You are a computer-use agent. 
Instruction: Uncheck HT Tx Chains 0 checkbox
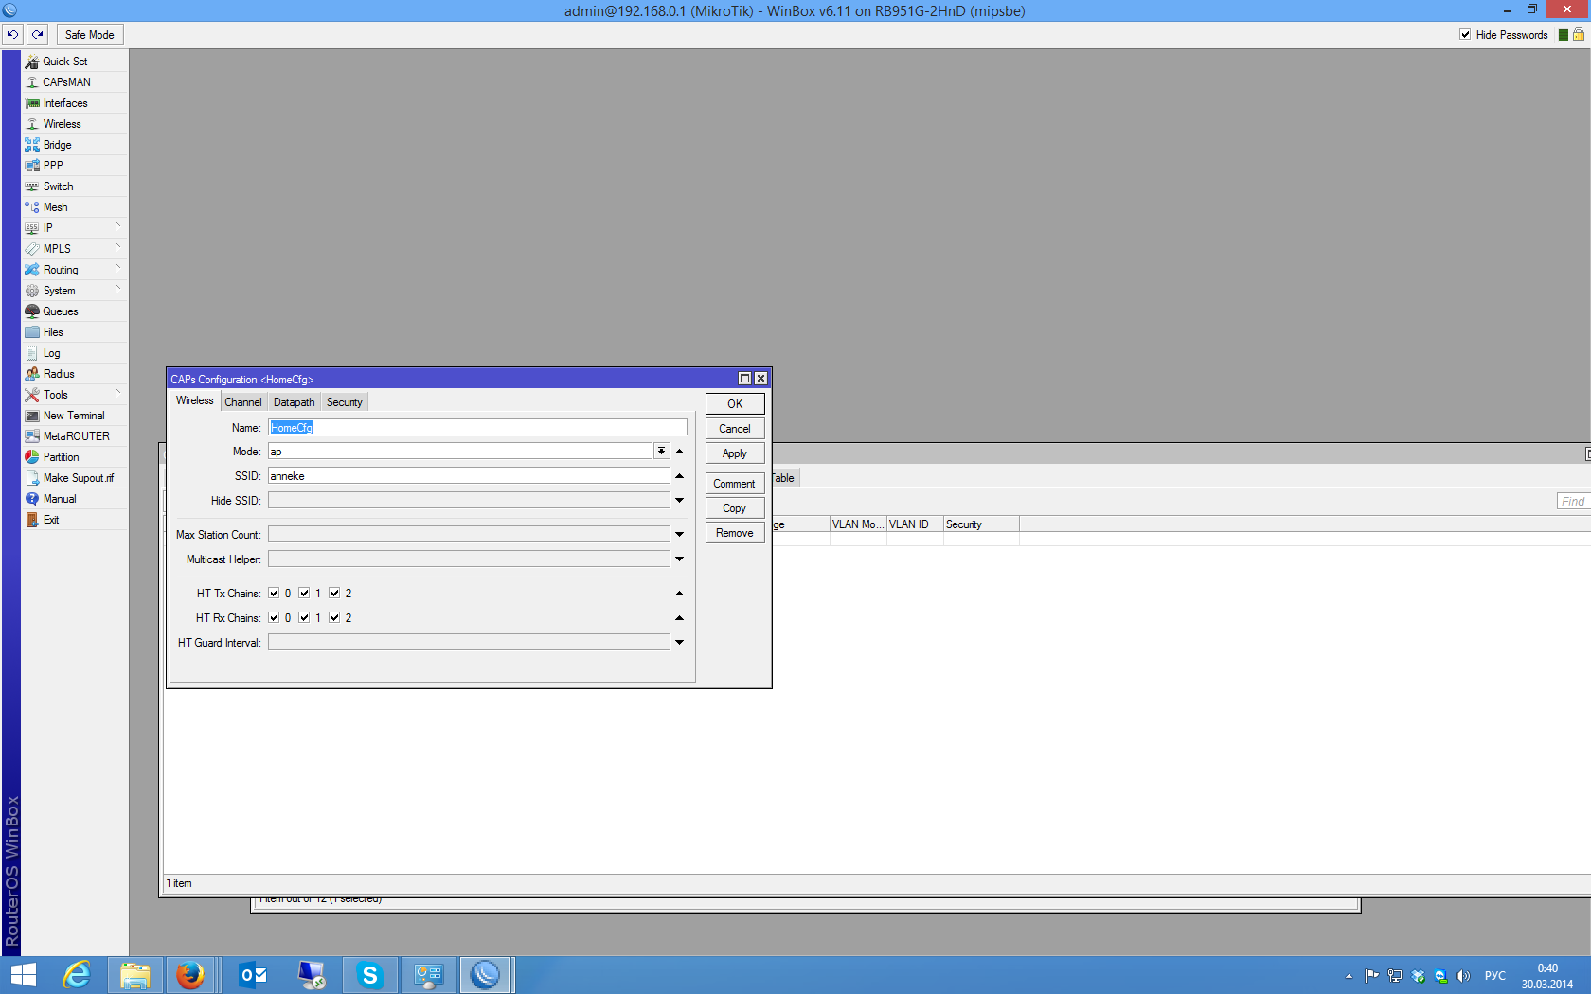(x=274, y=594)
